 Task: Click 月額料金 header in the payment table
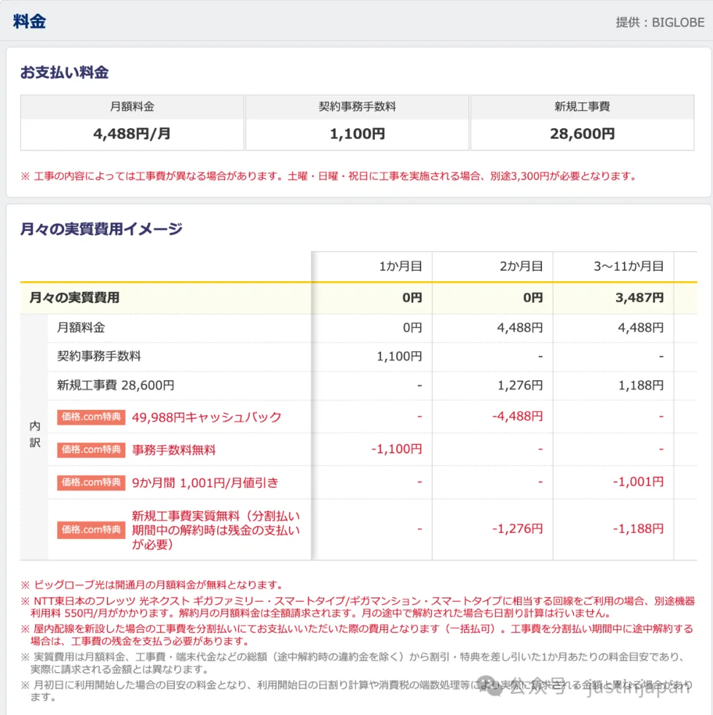[x=132, y=107]
